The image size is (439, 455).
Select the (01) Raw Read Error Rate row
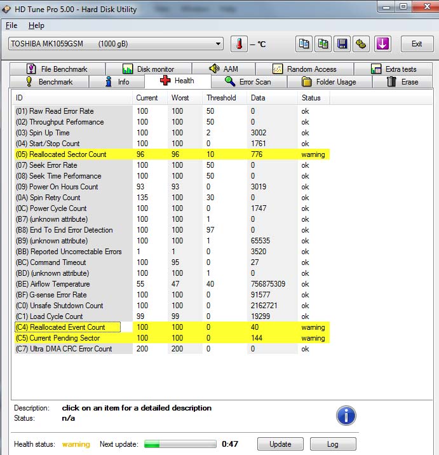coord(172,111)
